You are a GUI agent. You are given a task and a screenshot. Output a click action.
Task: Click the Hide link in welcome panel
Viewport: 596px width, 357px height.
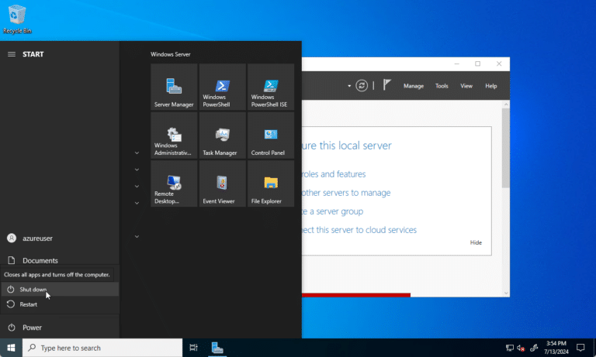[476, 242]
